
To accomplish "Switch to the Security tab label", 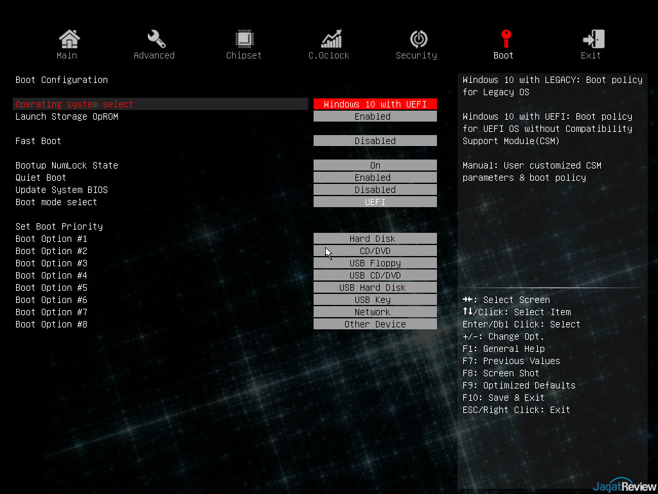I will [x=416, y=56].
